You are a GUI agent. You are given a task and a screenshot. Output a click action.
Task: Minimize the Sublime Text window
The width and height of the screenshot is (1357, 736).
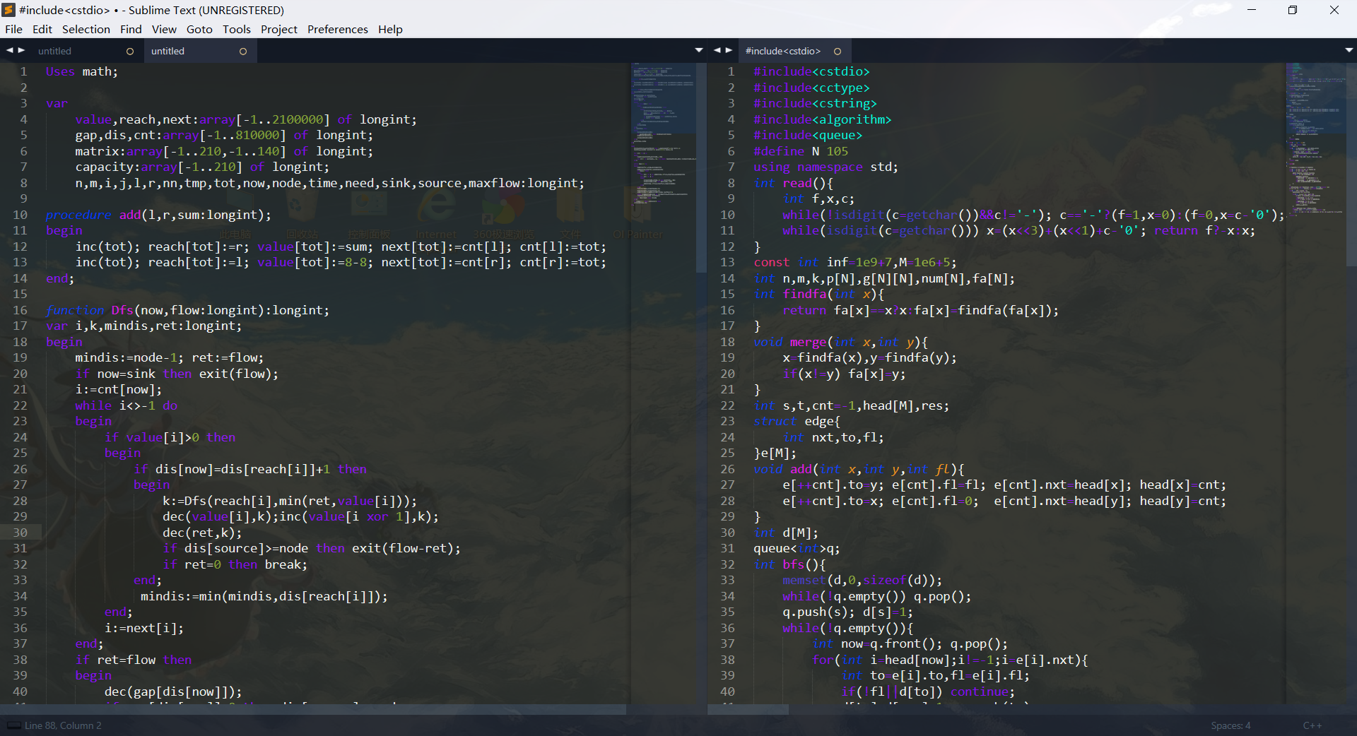[x=1252, y=10]
